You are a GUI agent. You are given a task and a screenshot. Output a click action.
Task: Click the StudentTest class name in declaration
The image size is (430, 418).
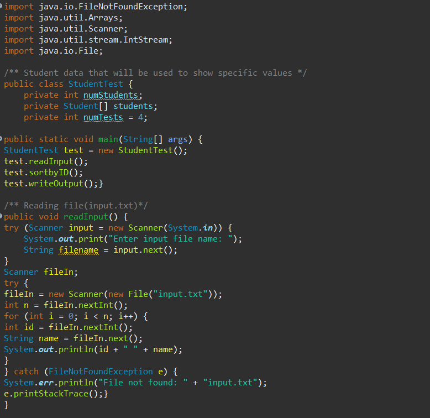click(x=96, y=84)
